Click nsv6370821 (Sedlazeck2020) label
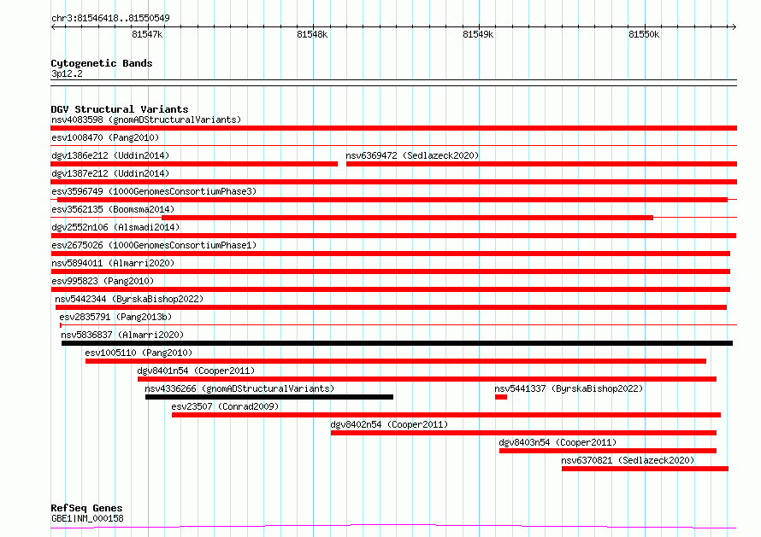The image size is (761, 537). (628, 460)
